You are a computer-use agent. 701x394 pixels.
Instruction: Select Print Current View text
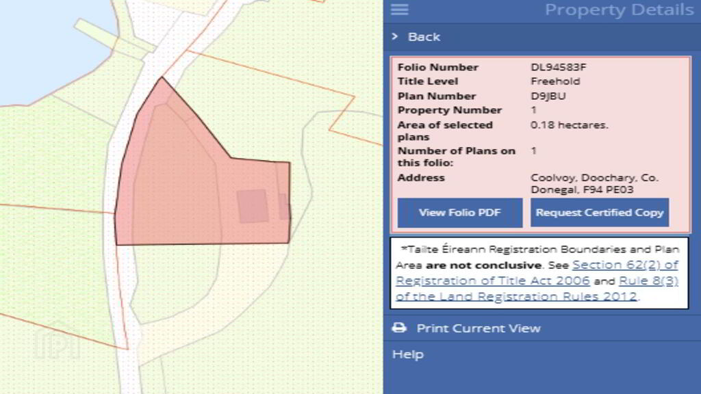479,328
